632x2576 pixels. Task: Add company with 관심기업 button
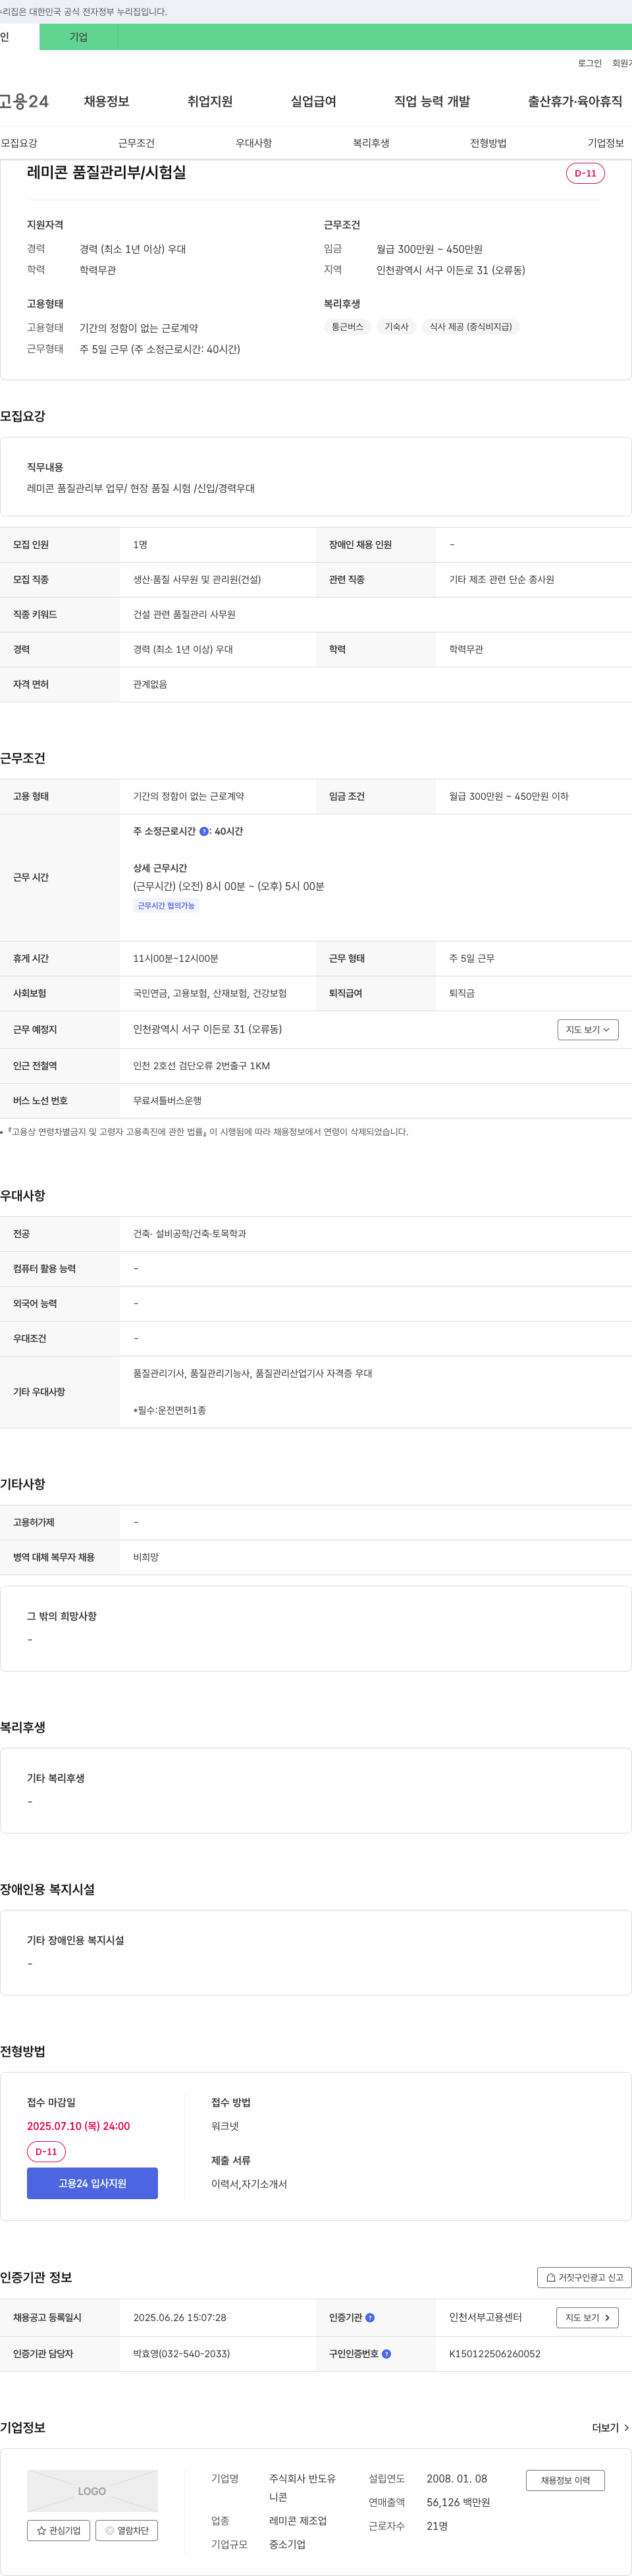[59, 2530]
